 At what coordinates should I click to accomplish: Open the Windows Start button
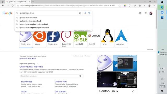click(162, 2)
